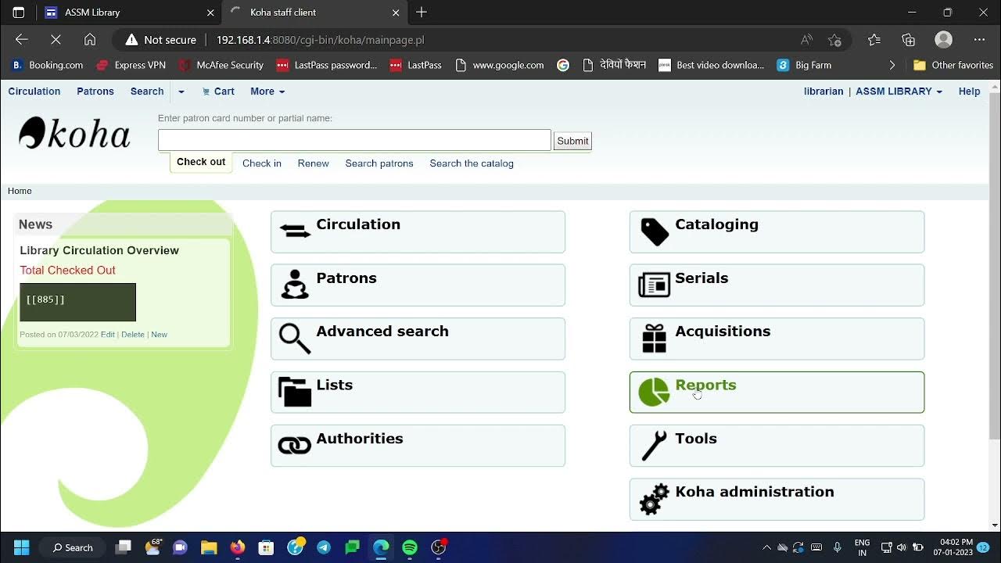
Task: Open the McAfee Security bookmark
Action: (221, 66)
